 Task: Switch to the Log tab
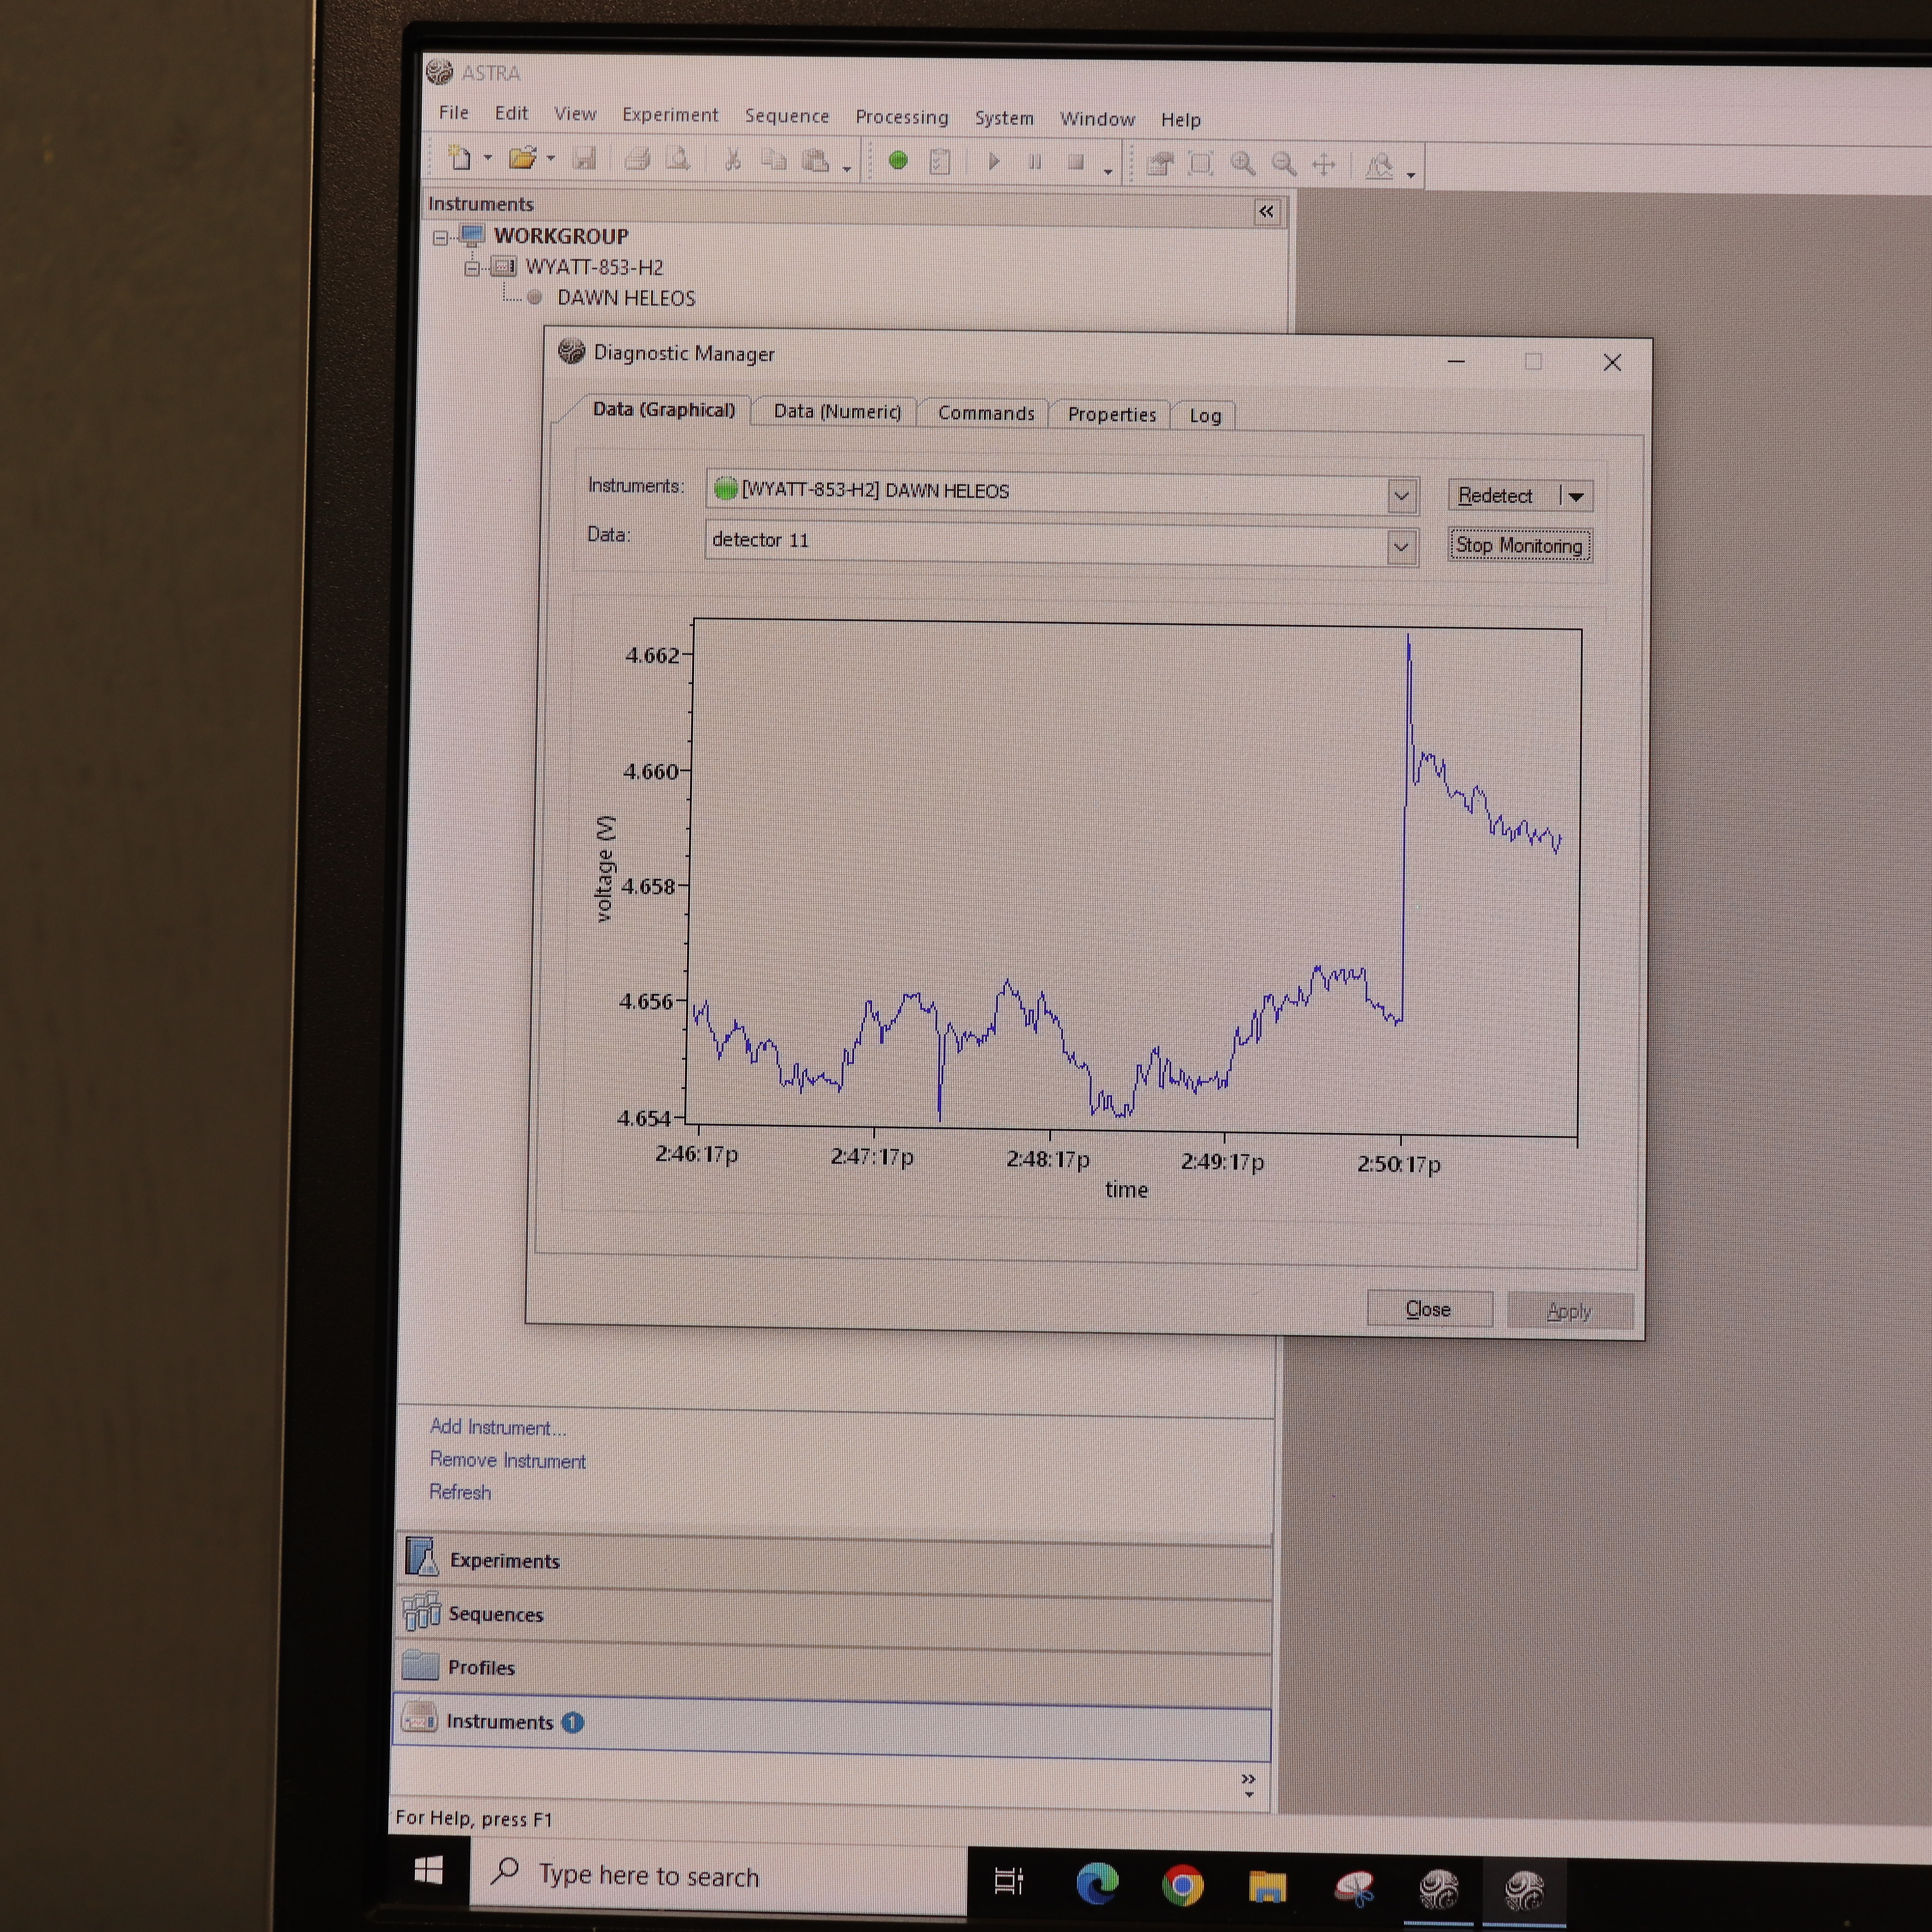[x=1205, y=416]
